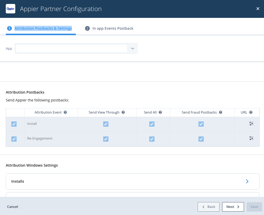Uncheck the Install attribution event checkbox
Image resolution: width=264 pixels, height=215 pixels.
tap(14, 124)
